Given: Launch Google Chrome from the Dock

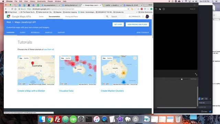Looking at the screenshot, I should pos(50,119).
